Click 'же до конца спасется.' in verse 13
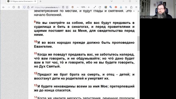Image resolution: width=176 pixels, height=99 pixels. (53, 90)
